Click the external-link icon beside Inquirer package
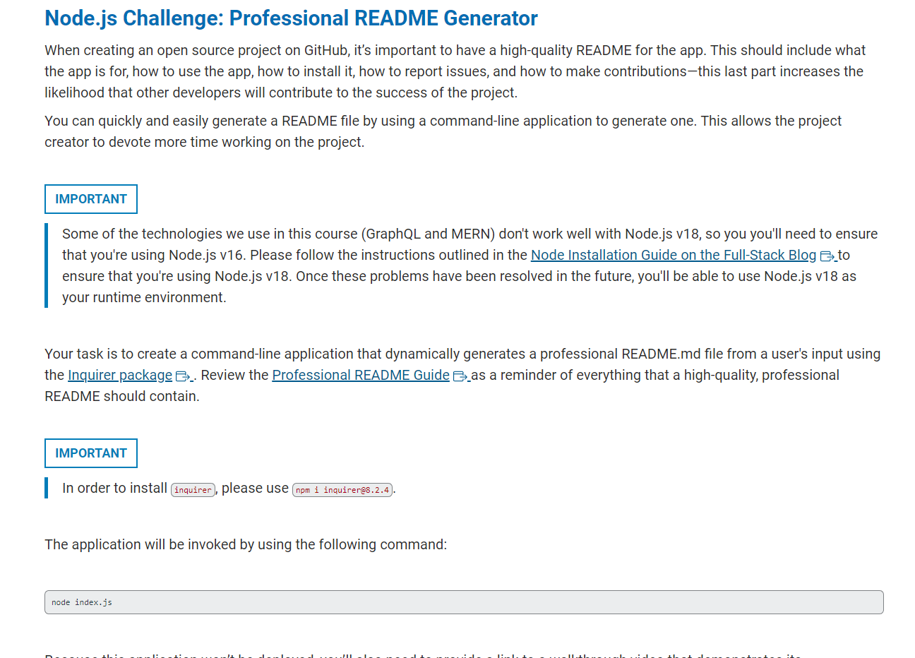Viewport: 915px width, 658px height. click(181, 376)
